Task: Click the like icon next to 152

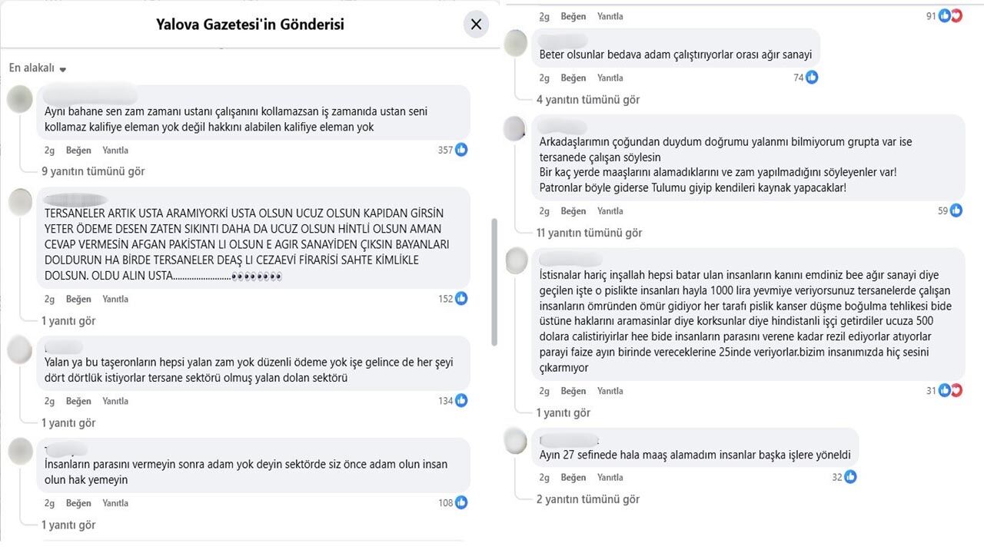Action: coord(460,299)
